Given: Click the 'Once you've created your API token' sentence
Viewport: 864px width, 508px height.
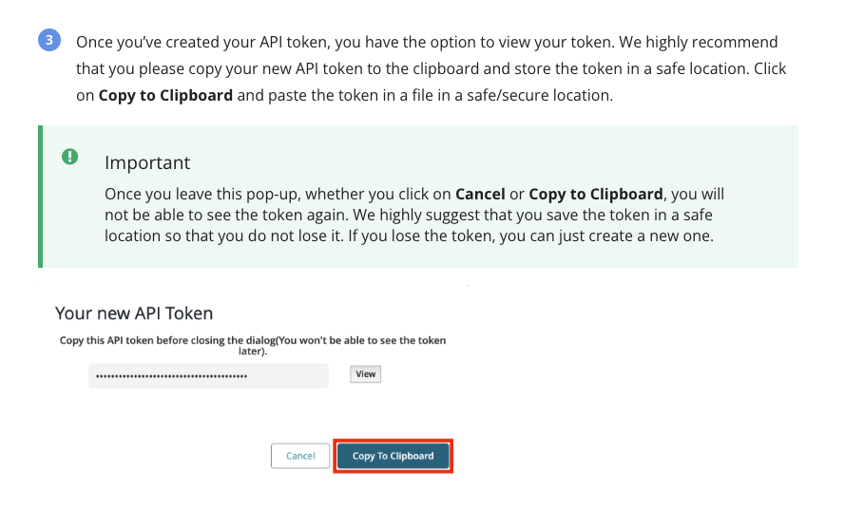Looking at the screenshot, I should coord(202,43).
